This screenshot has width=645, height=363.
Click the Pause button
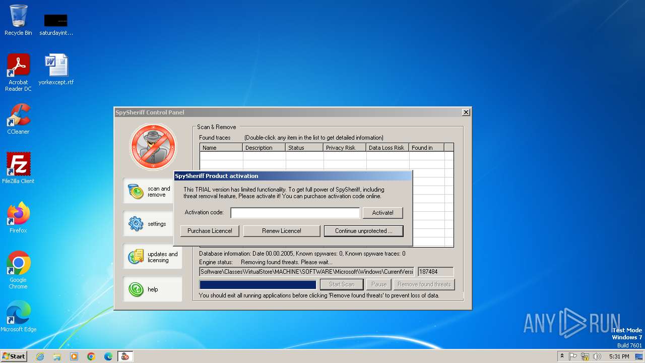pos(378,284)
